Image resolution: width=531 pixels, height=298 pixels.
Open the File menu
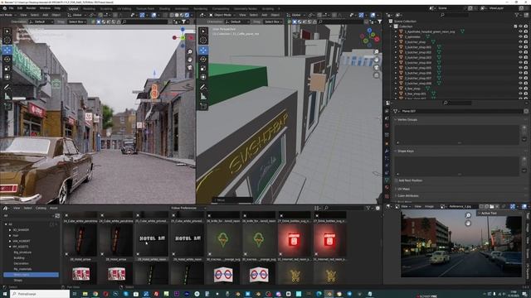pyautogui.click(x=11, y=7)
